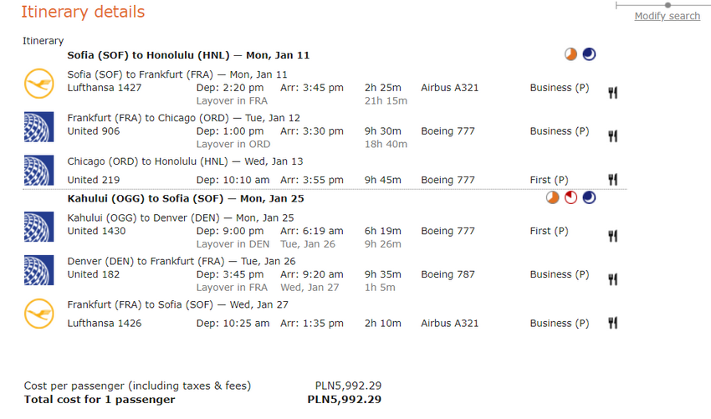Click the Lufthansa logo for flight 1427
Image resolution: width=711 pixels, height=419 pixels.
39,84
